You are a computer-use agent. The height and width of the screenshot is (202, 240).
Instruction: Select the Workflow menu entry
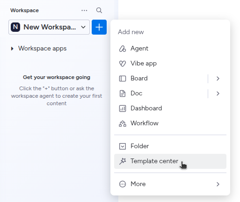tap(170, 123)
